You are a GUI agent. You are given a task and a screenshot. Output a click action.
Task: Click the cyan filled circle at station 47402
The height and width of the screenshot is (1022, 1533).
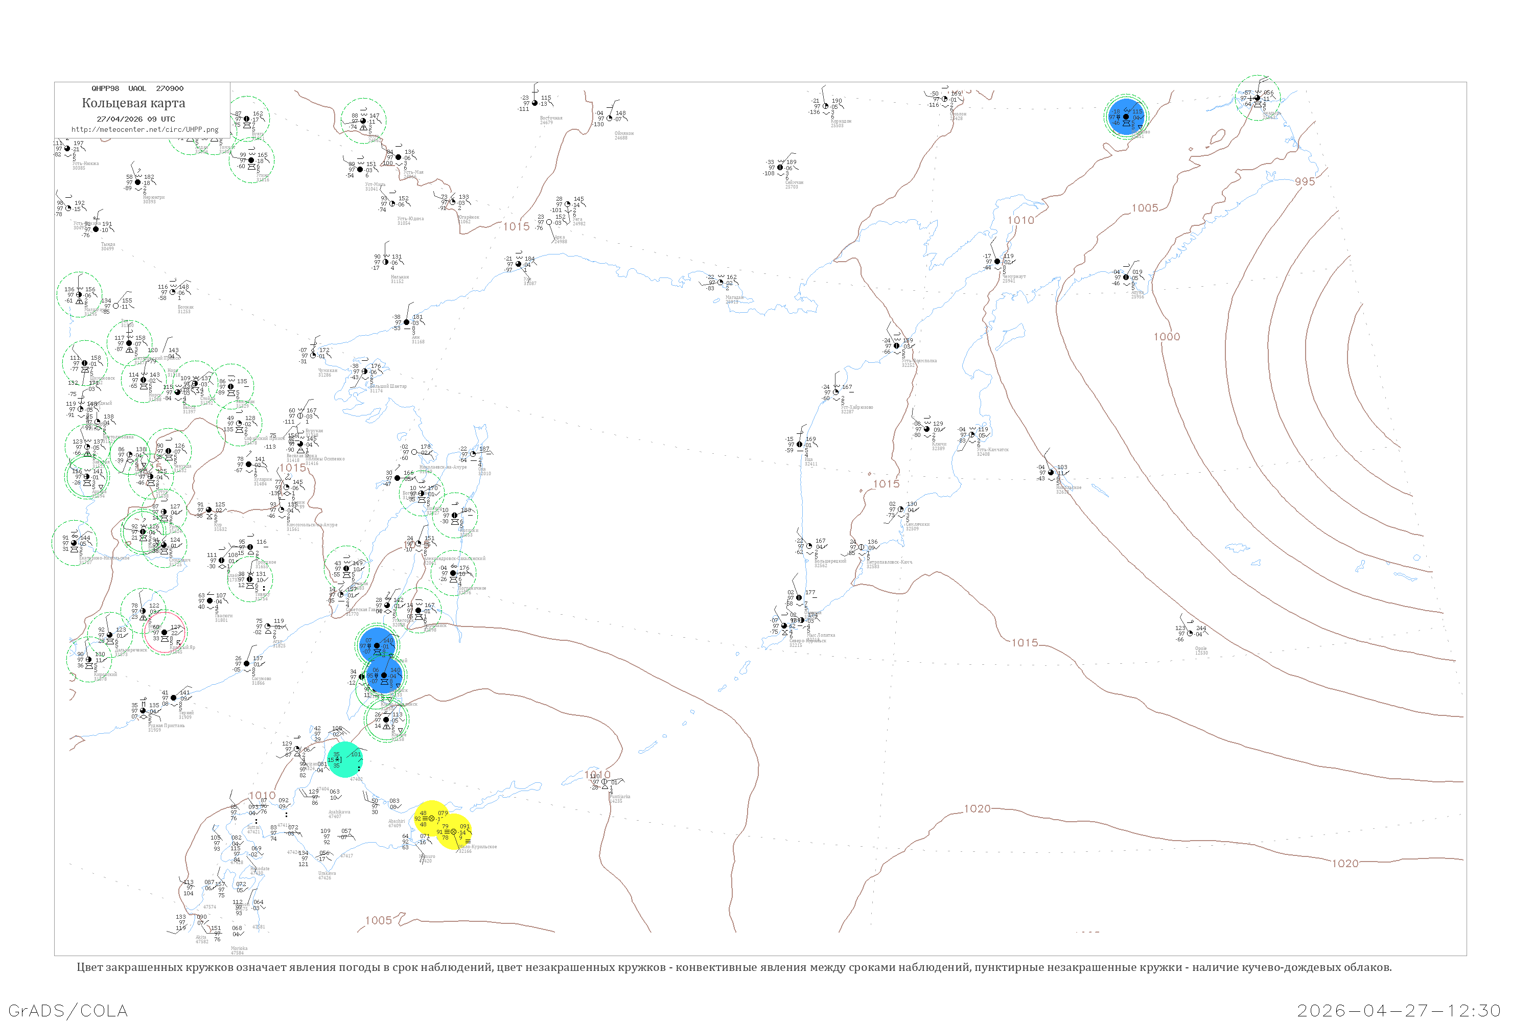click(x=344, y=759)
